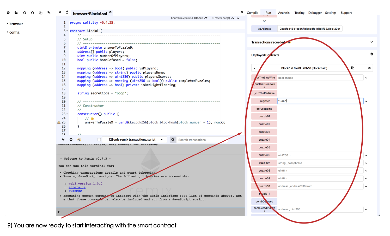390x236 pixels.
Task: Expand the cutTheBlueWire parameters chevron
Action: [366, 78]
